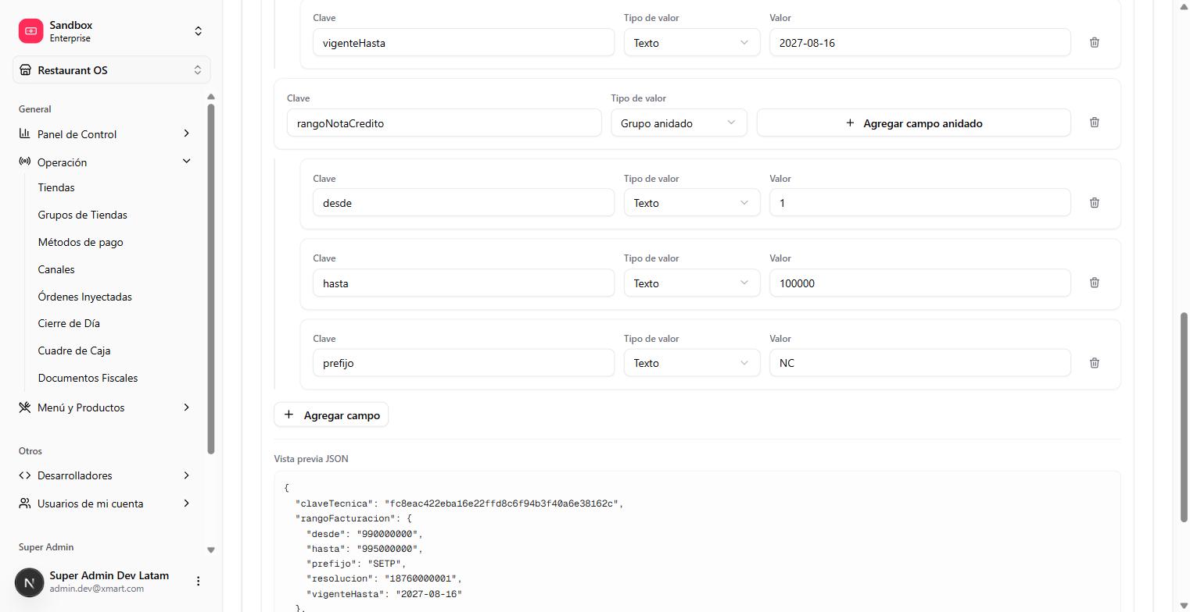Click the sidebar scroll down arrow
Image resolution: width=1190 pixels, height=612 pixels.
point(210,550)
